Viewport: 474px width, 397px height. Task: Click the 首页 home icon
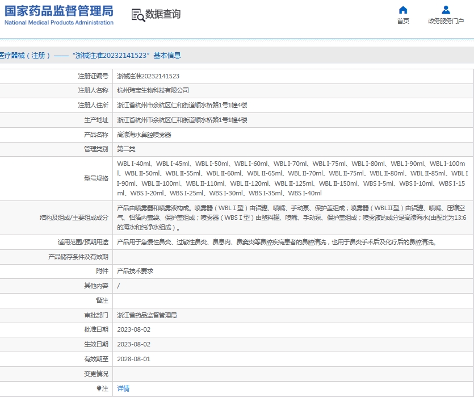403,10
